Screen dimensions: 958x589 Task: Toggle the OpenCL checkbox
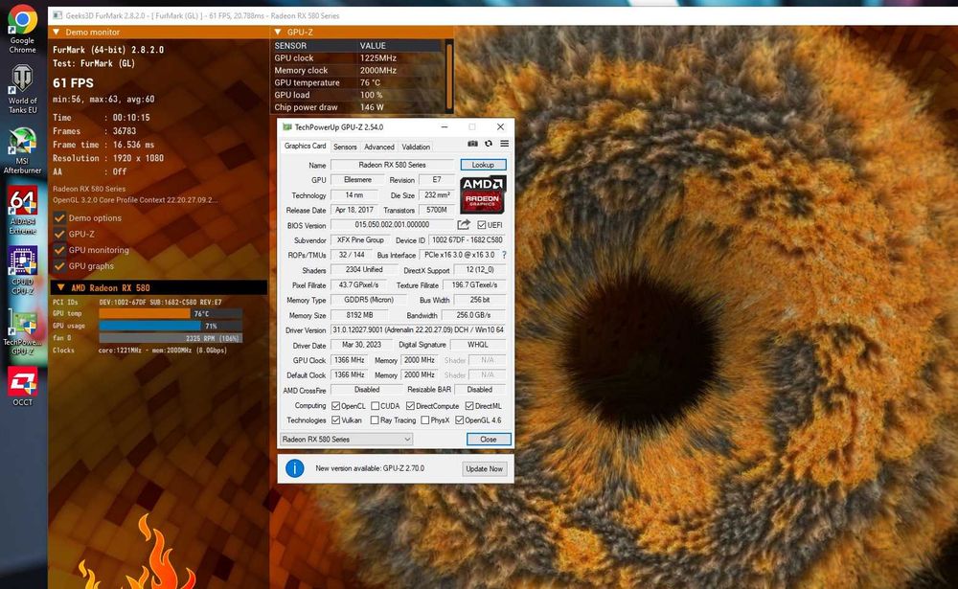click(335, 406)
